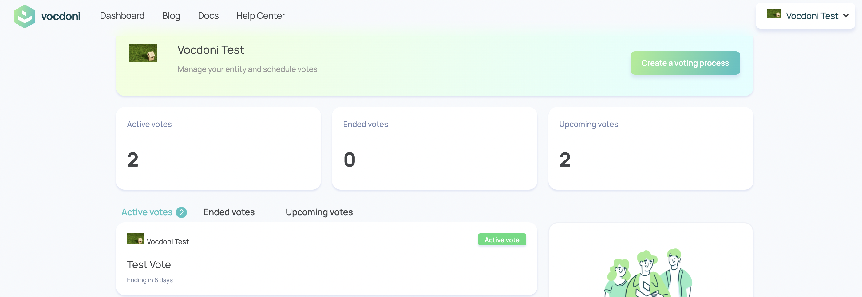Switch to the Upcoming votes tab

319,212
